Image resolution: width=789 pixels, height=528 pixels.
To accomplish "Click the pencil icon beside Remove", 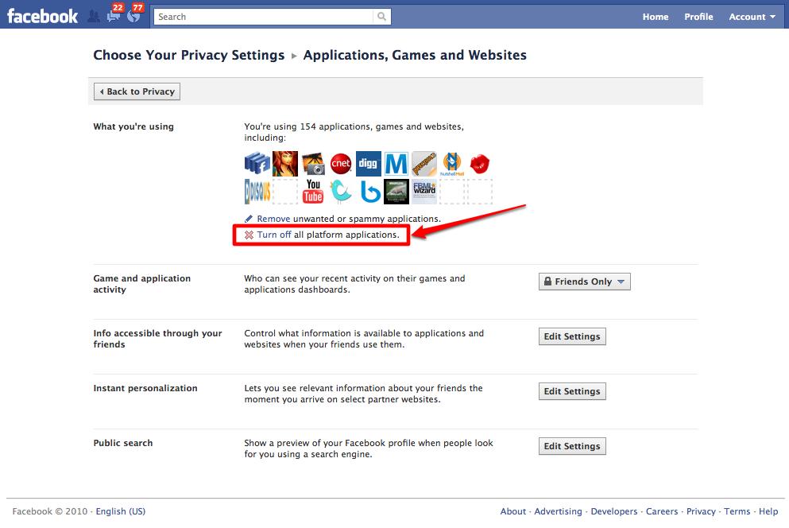I will coord(249,219).
